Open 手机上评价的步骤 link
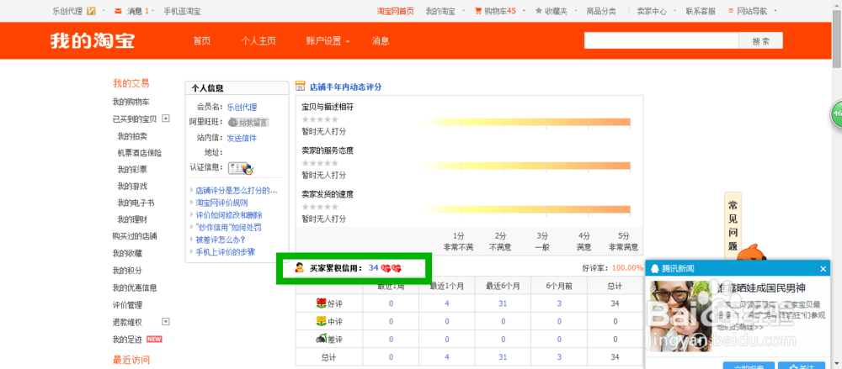842x369 pixels. [x=225, y=252]
